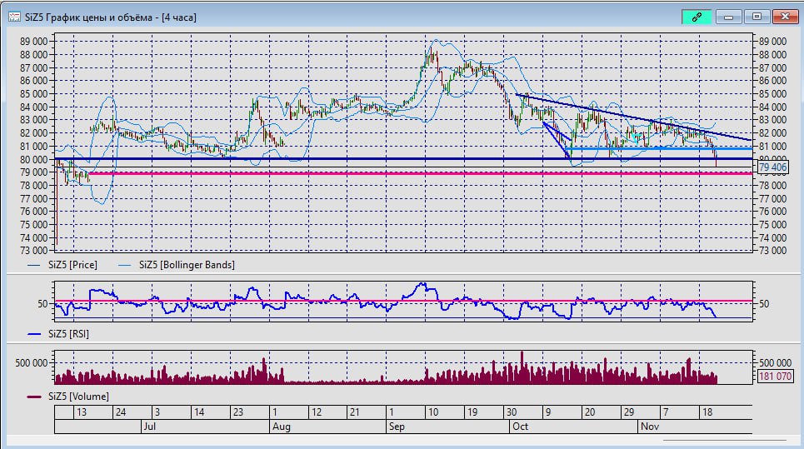Select the SiZ5 [Price] legend label

click(x=71, y=265)
